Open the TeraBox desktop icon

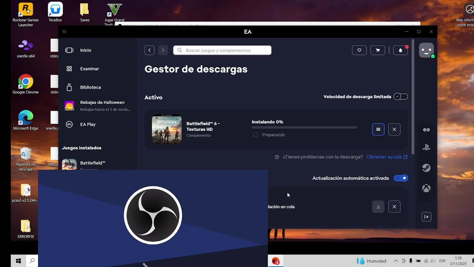(55, 12)
